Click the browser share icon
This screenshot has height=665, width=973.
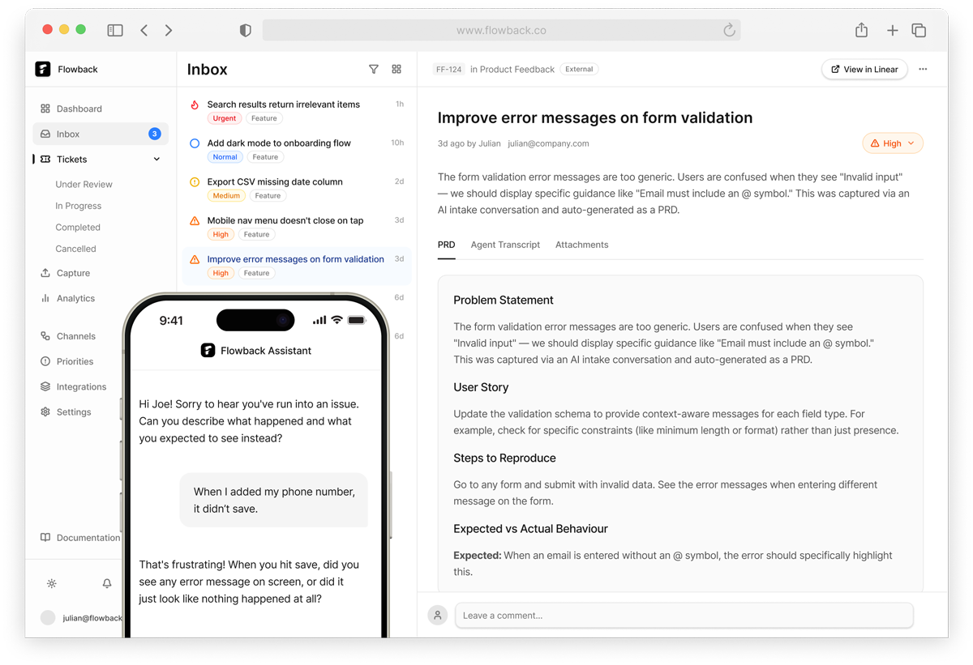[861, 30]
